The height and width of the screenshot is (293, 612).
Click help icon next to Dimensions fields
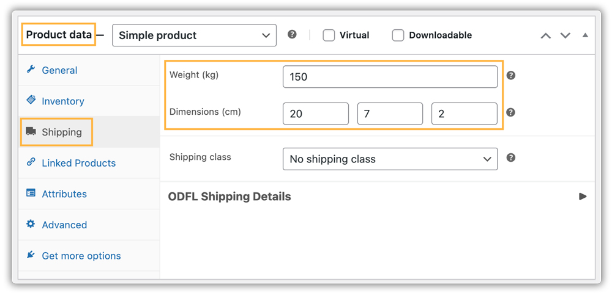(511, 112)
